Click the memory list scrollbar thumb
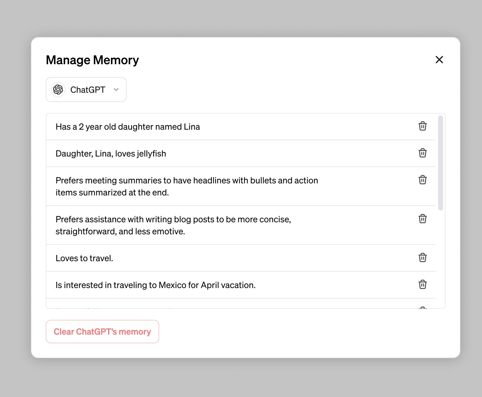 (440, 163)
